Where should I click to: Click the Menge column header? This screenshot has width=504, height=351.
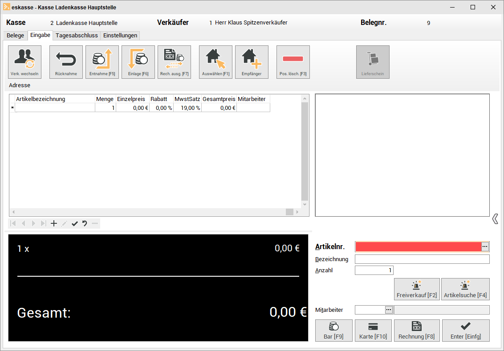tap(105, 99)
